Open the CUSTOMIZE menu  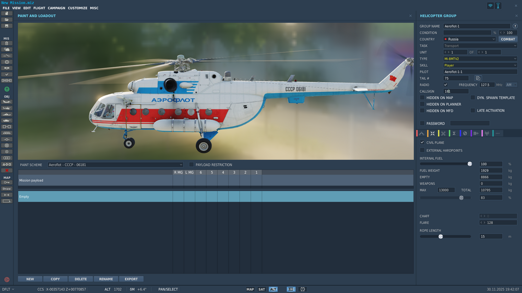click(x=78, y=8)
